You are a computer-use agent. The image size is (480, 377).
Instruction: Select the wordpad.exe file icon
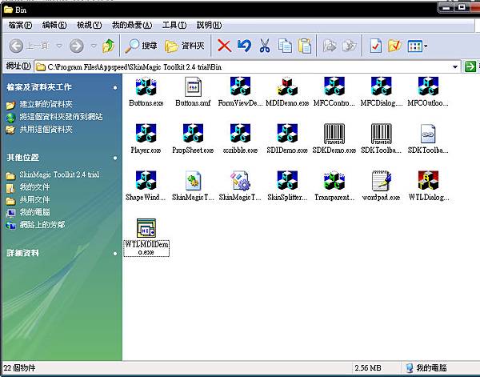[381, 181]
